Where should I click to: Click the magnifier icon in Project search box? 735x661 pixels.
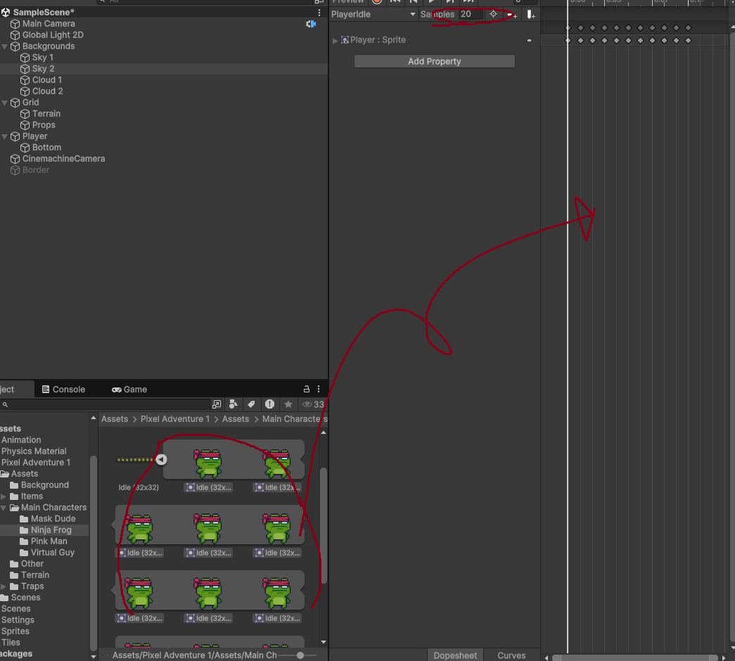5,404
